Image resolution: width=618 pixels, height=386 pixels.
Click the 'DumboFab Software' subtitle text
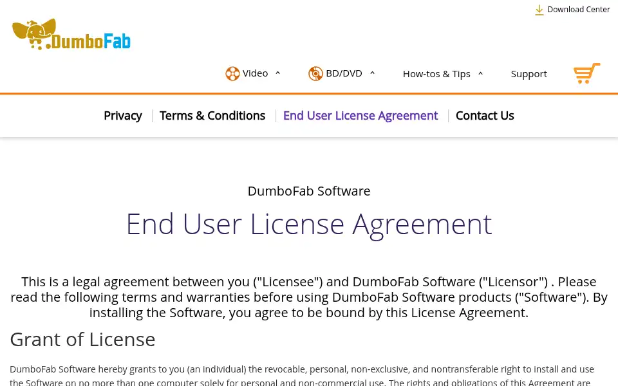click(309, 191)
